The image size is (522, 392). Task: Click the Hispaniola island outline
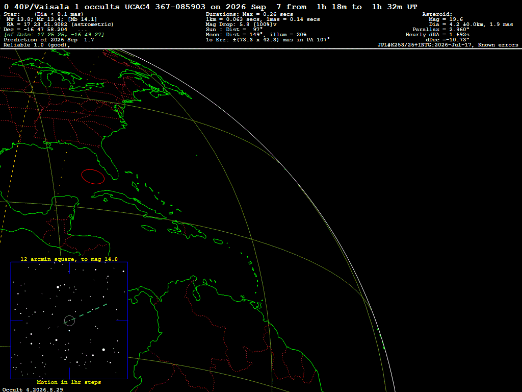[187, 230]
